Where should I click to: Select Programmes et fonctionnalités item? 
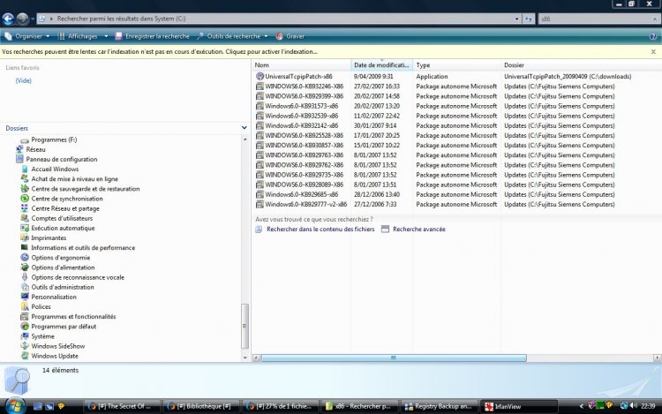click(x=73, y=317)
